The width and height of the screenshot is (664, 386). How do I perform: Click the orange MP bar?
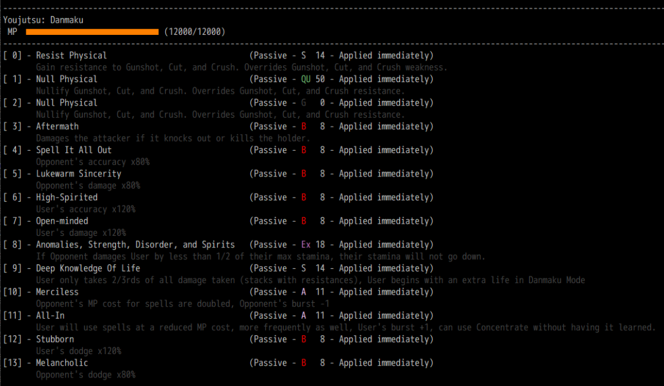(92, 32)
